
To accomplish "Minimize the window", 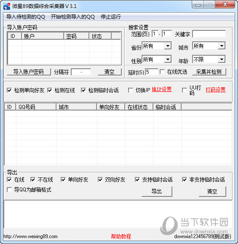I will (198, 5).
